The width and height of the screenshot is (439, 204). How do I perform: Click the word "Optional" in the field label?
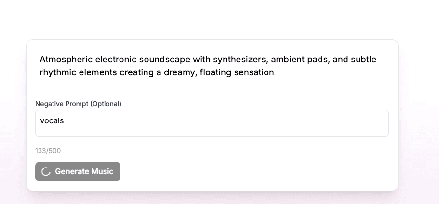[106, 104]
